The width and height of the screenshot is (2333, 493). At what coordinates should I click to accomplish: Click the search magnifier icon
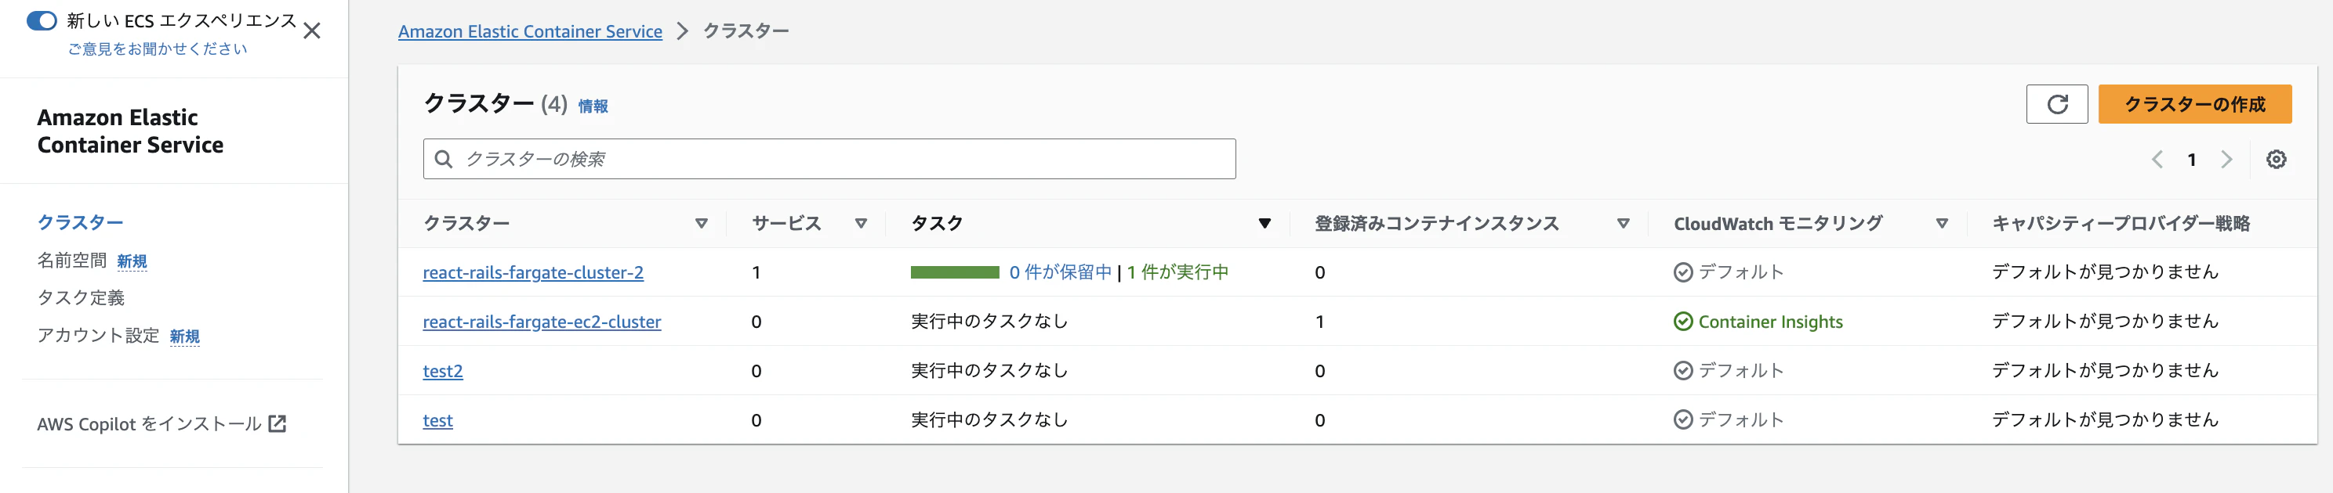tap(443, 159)
